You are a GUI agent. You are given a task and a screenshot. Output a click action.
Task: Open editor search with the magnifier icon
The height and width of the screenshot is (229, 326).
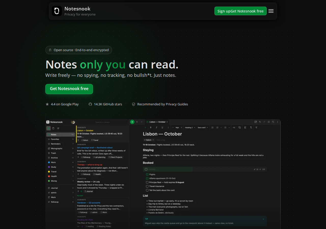point(273,122)
